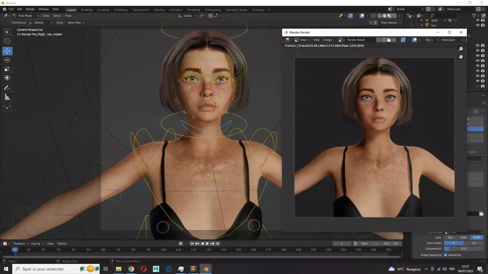Switch to the Shading workspace tab
Screen dimensions: 488x274
(159, 10)
